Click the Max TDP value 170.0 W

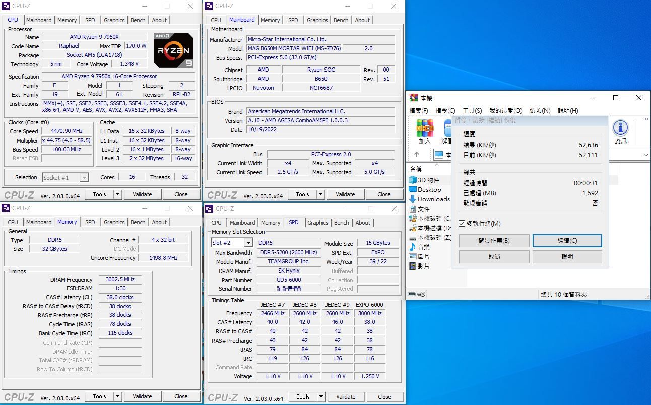136,46
